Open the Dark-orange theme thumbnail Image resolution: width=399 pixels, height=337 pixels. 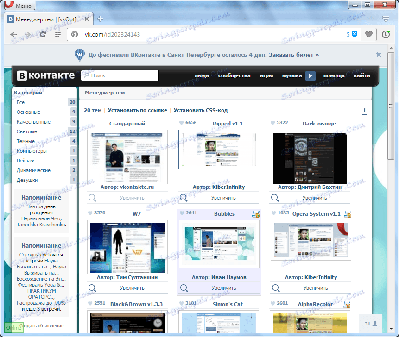point(310,157)
